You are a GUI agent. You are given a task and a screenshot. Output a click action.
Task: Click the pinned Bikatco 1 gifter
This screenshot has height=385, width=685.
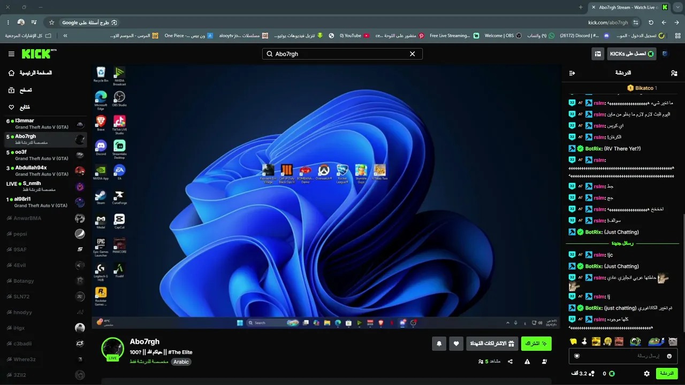(642, 88)
